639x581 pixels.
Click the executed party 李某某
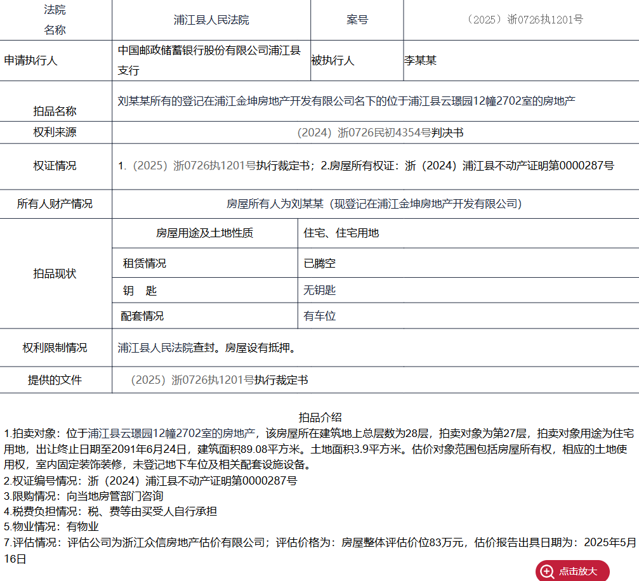click(x=420, y=60)
